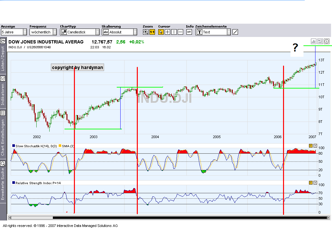Click the +0,02% change value
The width and height of the screenshot is (332, 249).
[x=136, y=42]
